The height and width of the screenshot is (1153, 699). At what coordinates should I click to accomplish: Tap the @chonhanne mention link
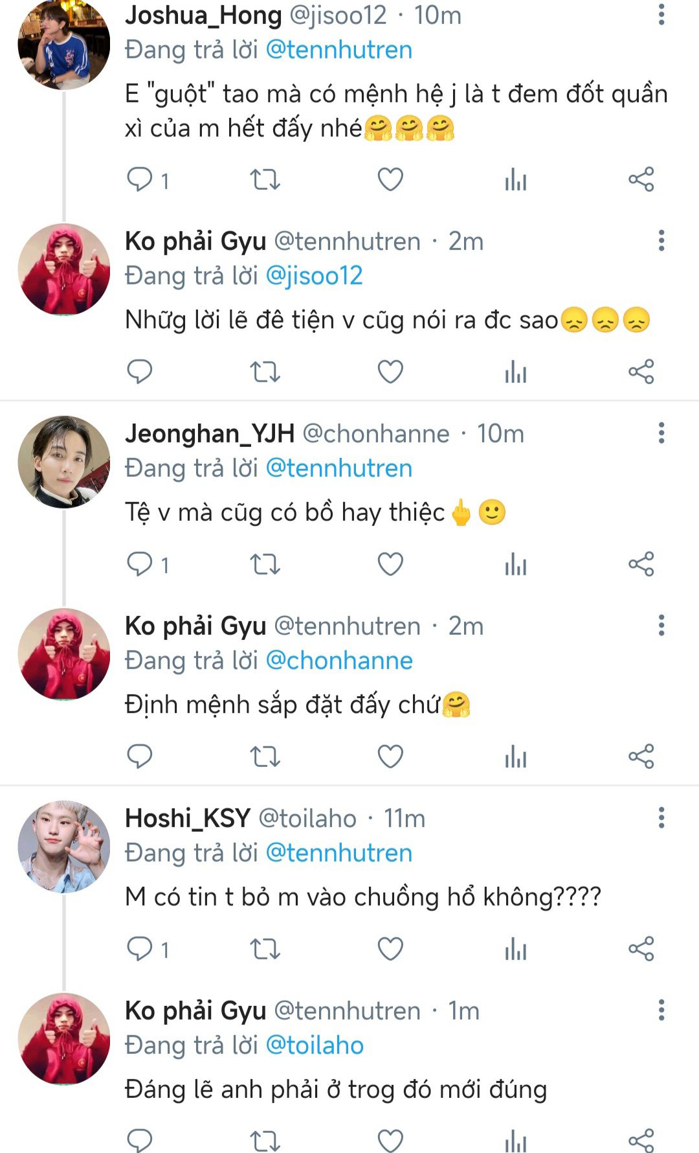pyautogui.click(x=339, y=661)
